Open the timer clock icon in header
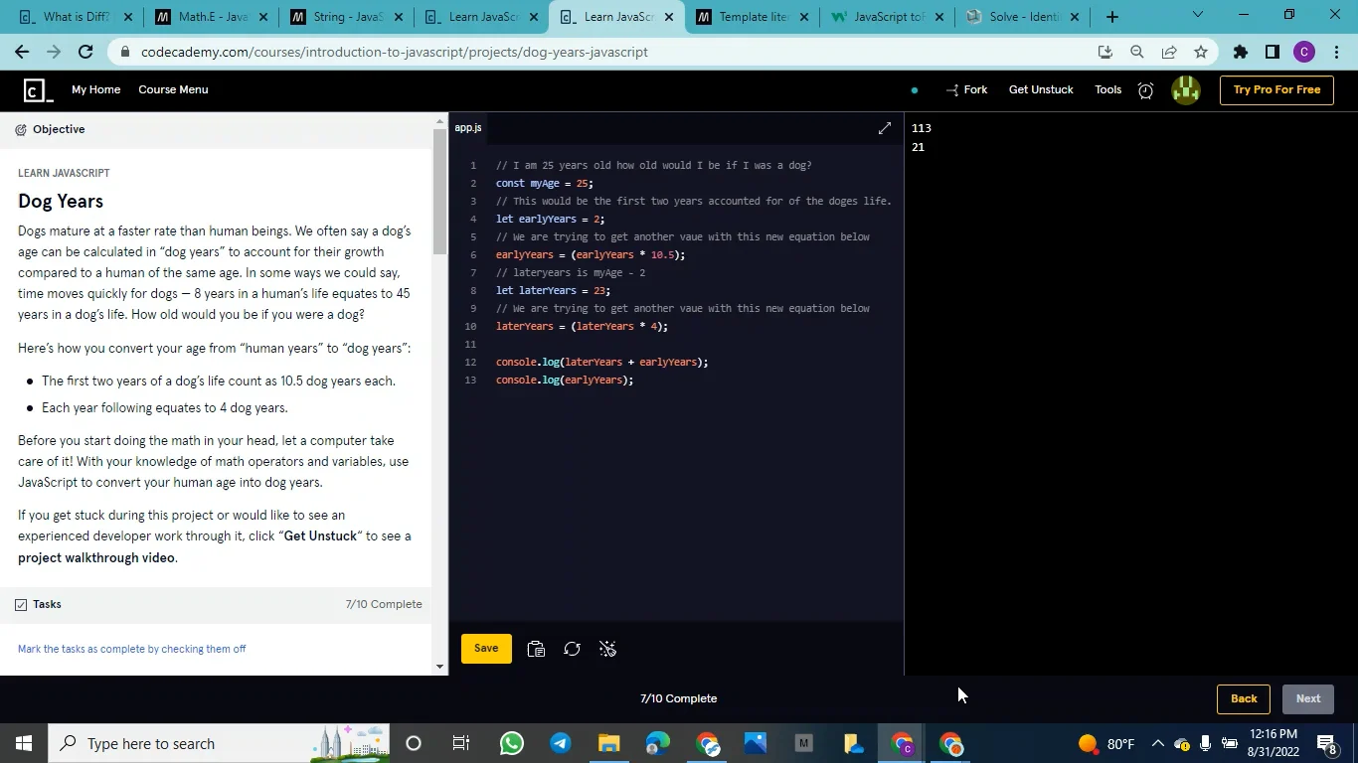Viewport: 1358px width, 763px height. point(1145,90)
